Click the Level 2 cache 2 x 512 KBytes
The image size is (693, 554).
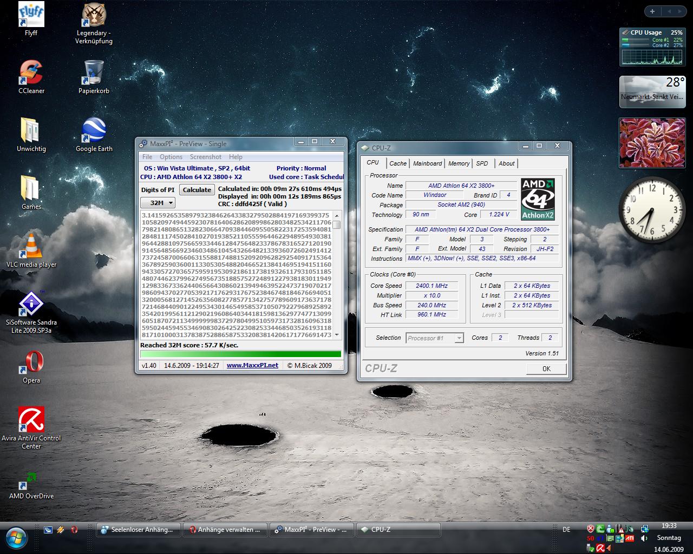532,305
